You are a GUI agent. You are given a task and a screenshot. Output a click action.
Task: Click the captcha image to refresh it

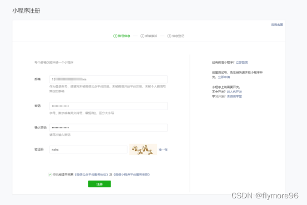(x=143, y=150)
